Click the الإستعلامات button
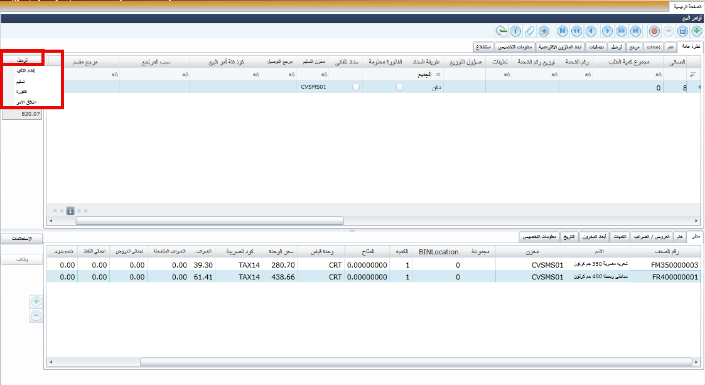Viewport: 705px width, 385px height. tap(22, 239)
